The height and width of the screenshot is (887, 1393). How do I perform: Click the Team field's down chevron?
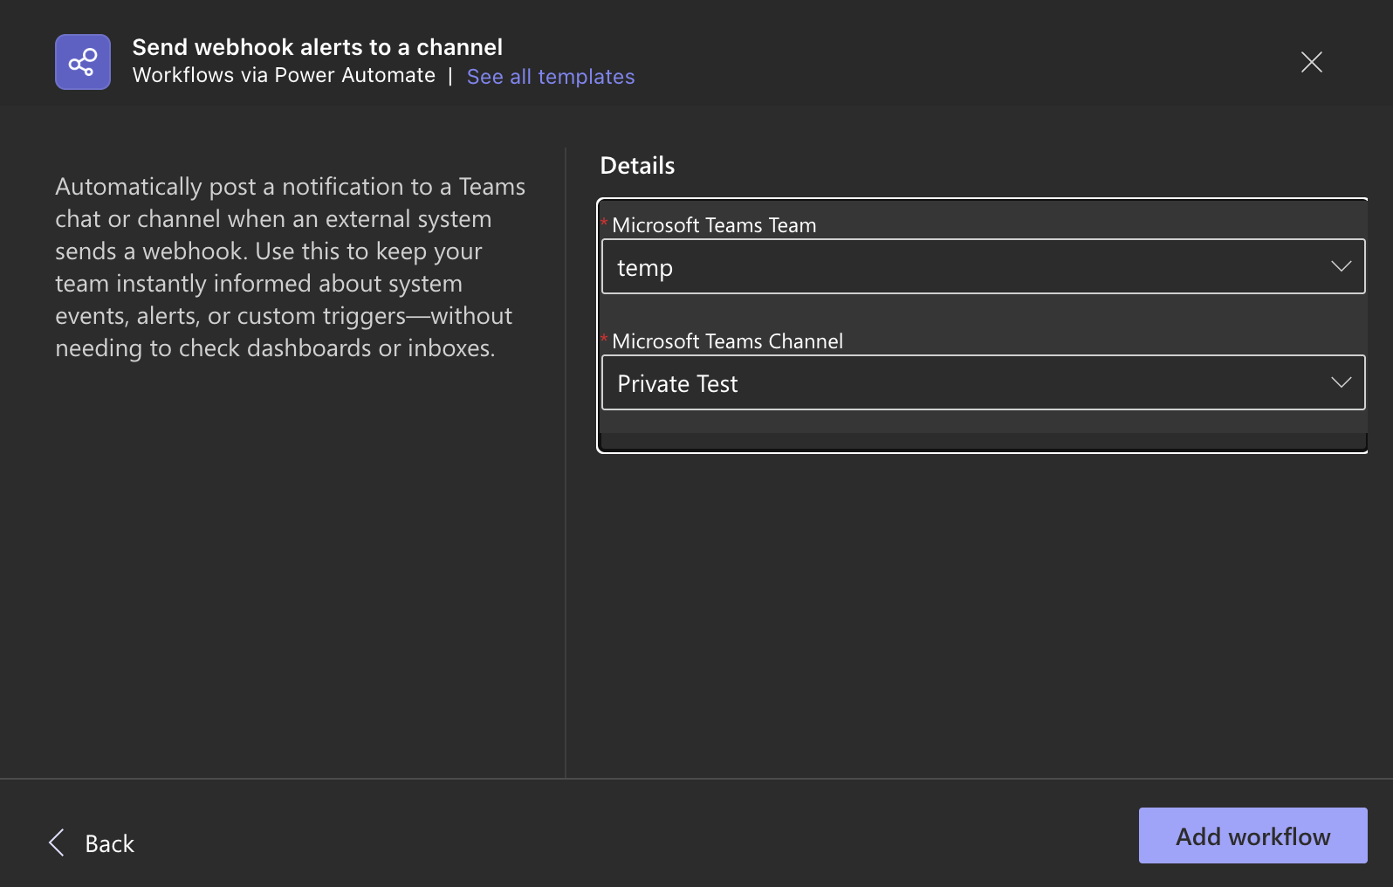click(1341, 266)
